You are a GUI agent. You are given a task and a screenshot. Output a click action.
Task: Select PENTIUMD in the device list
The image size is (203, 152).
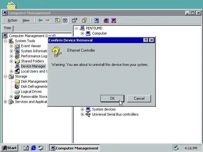click(x=94, y=28)
